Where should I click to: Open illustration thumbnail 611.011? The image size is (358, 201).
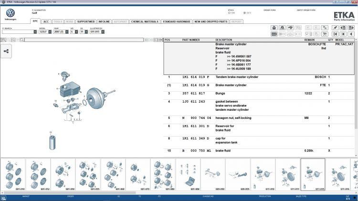click(288, 175)
